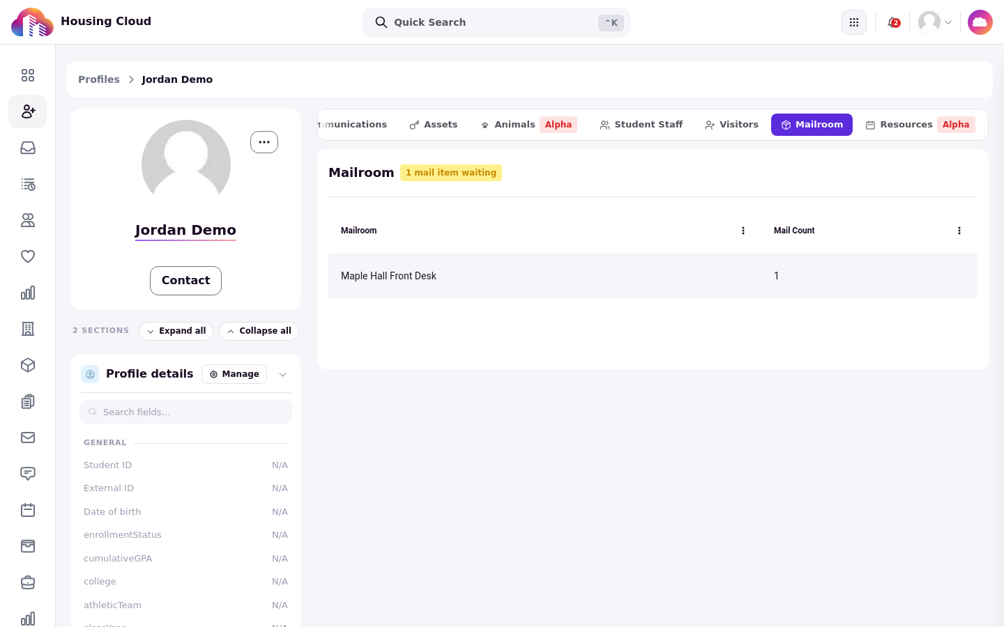Select the Maple Hall Front Desk row
Viewport: 1004px width, 627px height.
653,276
